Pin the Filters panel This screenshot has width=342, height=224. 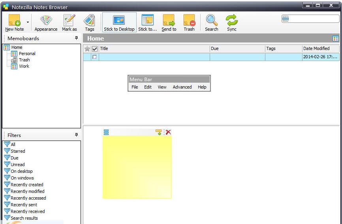tap(76, 135)
